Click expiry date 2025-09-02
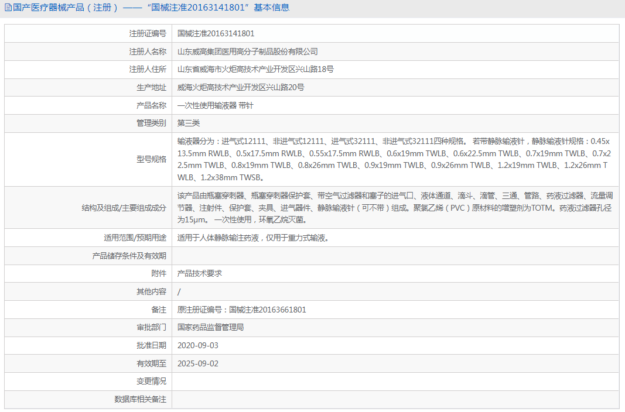 point(198,363)
